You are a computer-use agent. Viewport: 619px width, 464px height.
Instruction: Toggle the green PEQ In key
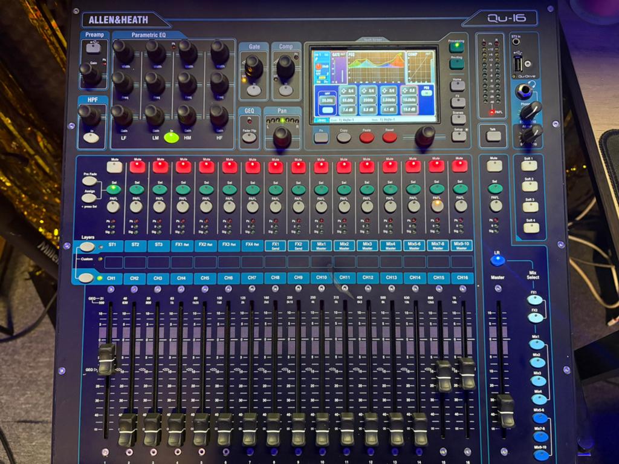171,137
